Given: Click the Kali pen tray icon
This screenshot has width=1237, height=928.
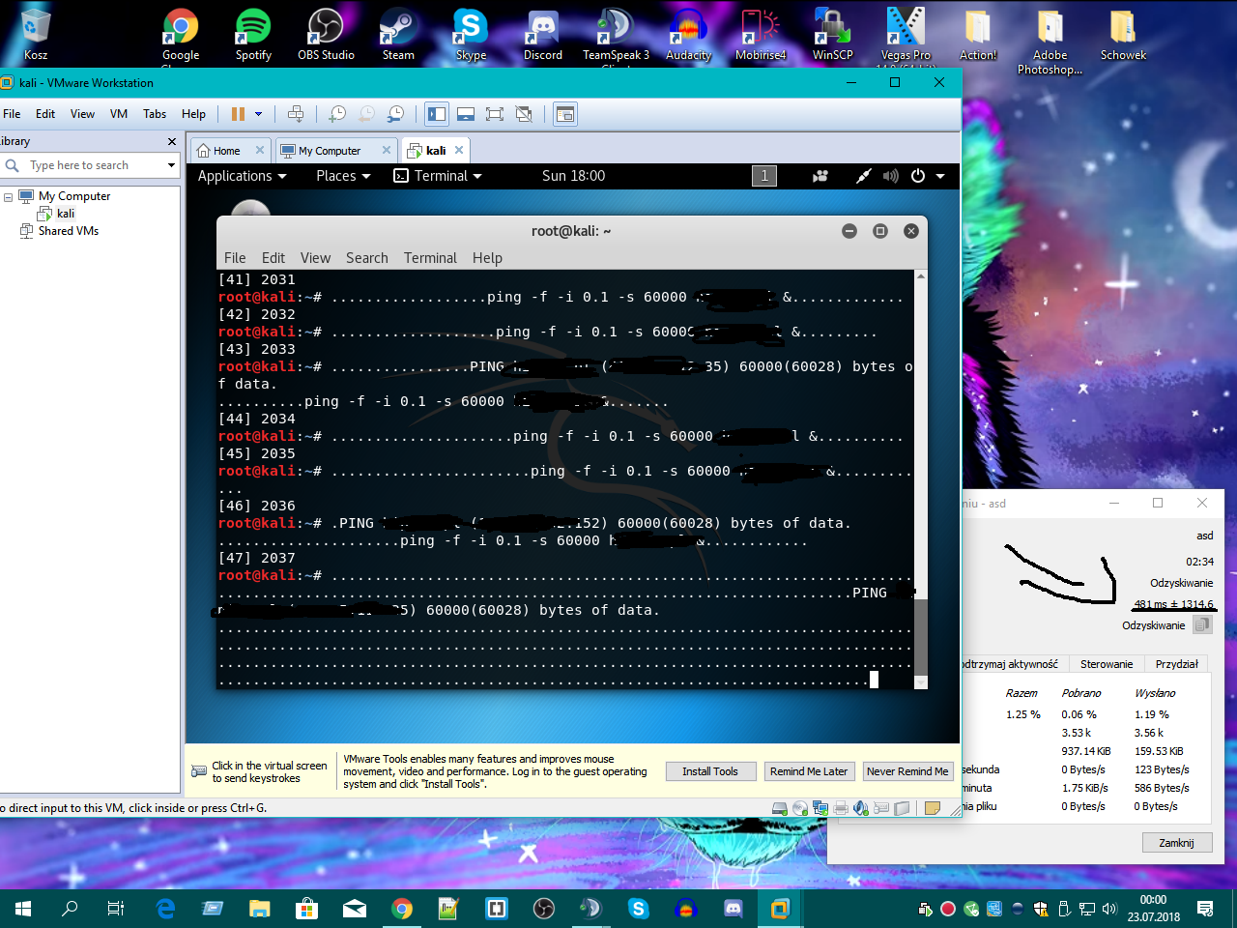Looking at the screenshot, I should point(863,176).
